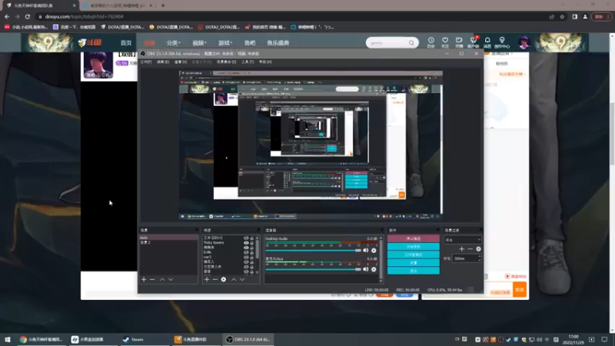Expand Douyu 游戏 games dropdown
The width and height of the screenshot is (615, 346).
point(225,43)
